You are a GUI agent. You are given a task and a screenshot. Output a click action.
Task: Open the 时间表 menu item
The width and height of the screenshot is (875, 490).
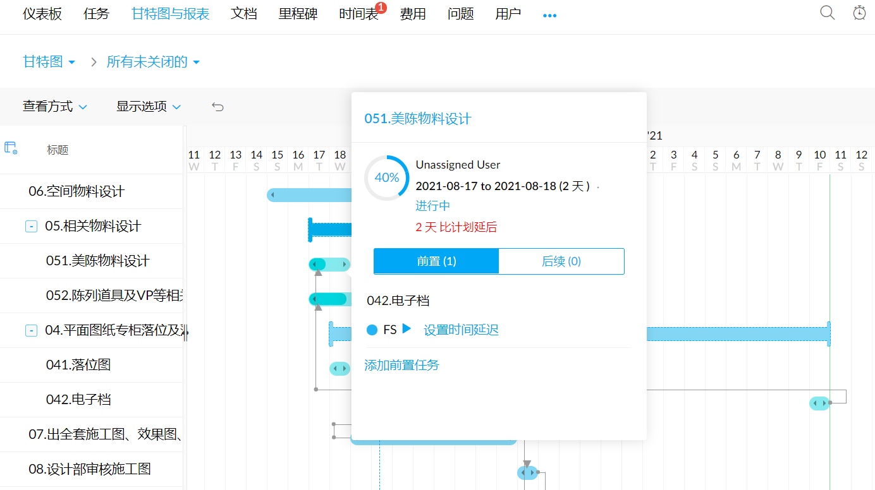click(x=358, y=14)
